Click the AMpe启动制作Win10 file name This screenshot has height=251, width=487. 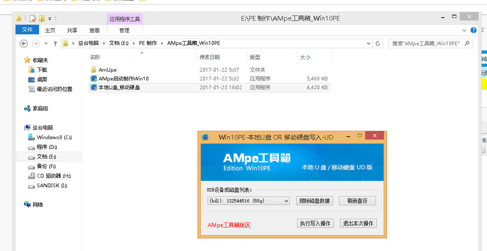pos(124,78)
